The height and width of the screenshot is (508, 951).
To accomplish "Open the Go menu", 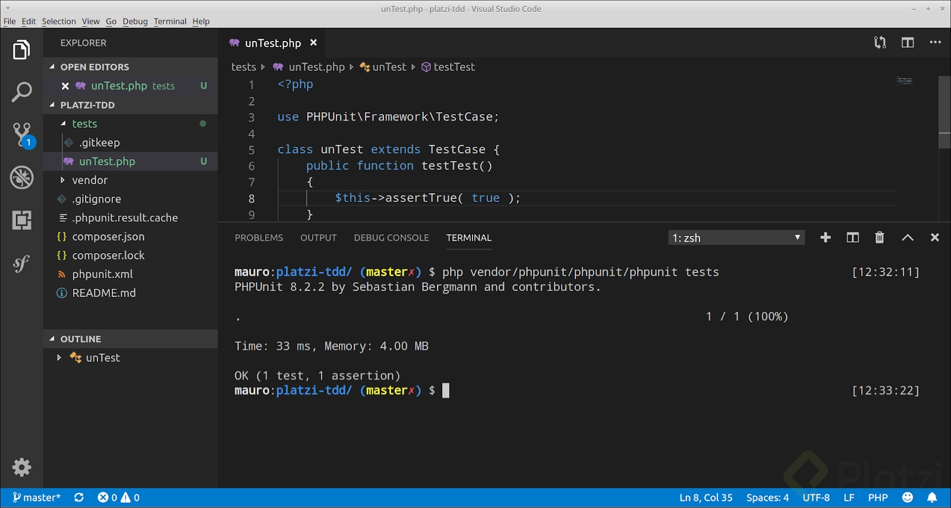I will pyautogui.click(x=111, y=21).
